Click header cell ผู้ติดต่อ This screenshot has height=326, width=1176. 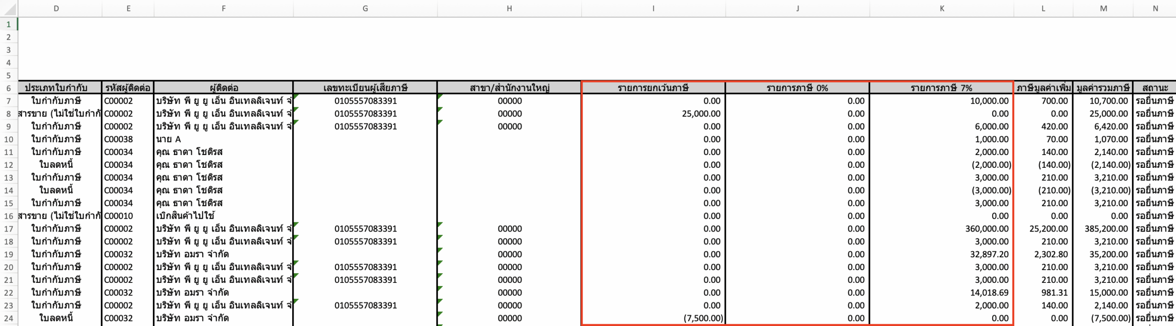[224, 88]
